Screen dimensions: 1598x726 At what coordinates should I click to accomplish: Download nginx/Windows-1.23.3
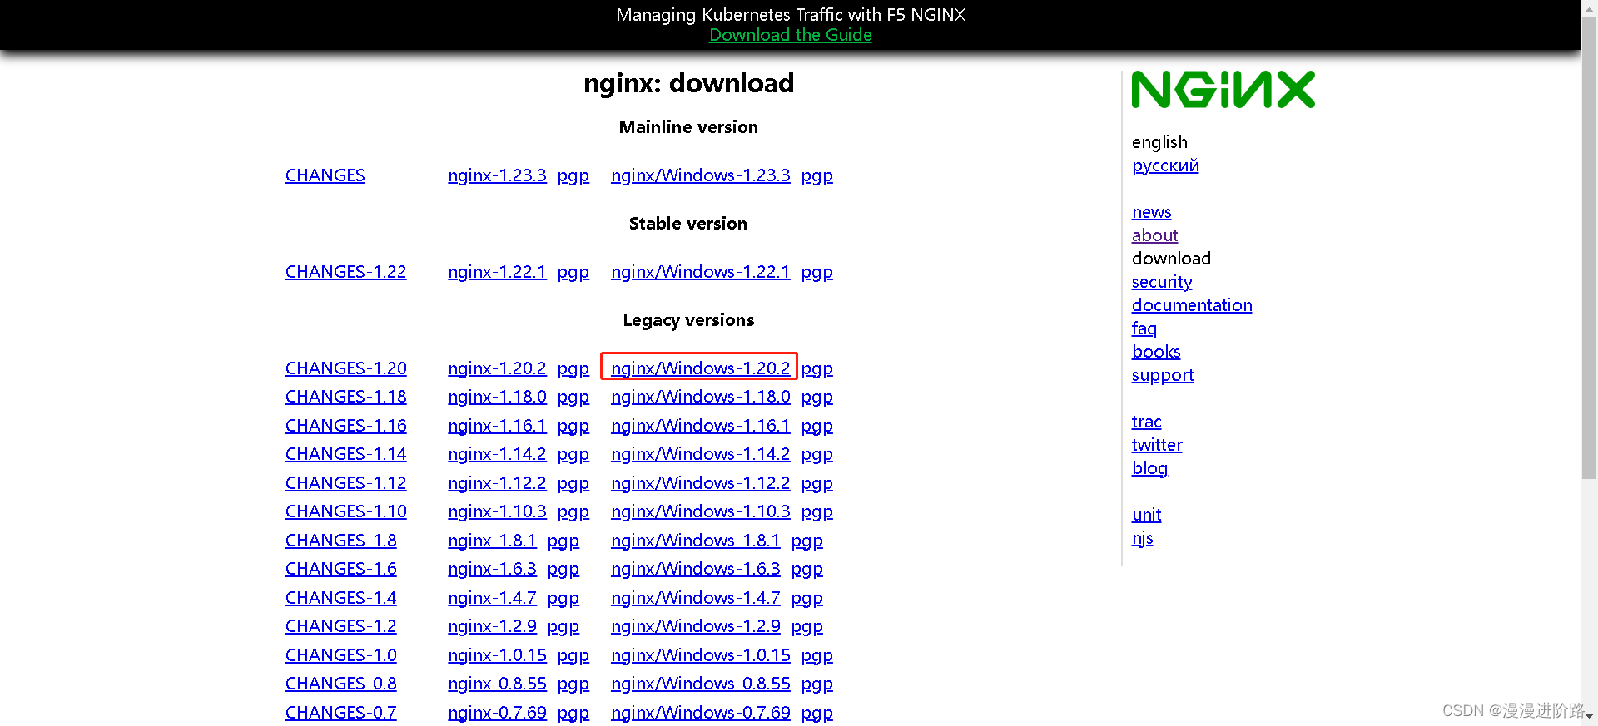pyautogui.click(x=700, y=175)
